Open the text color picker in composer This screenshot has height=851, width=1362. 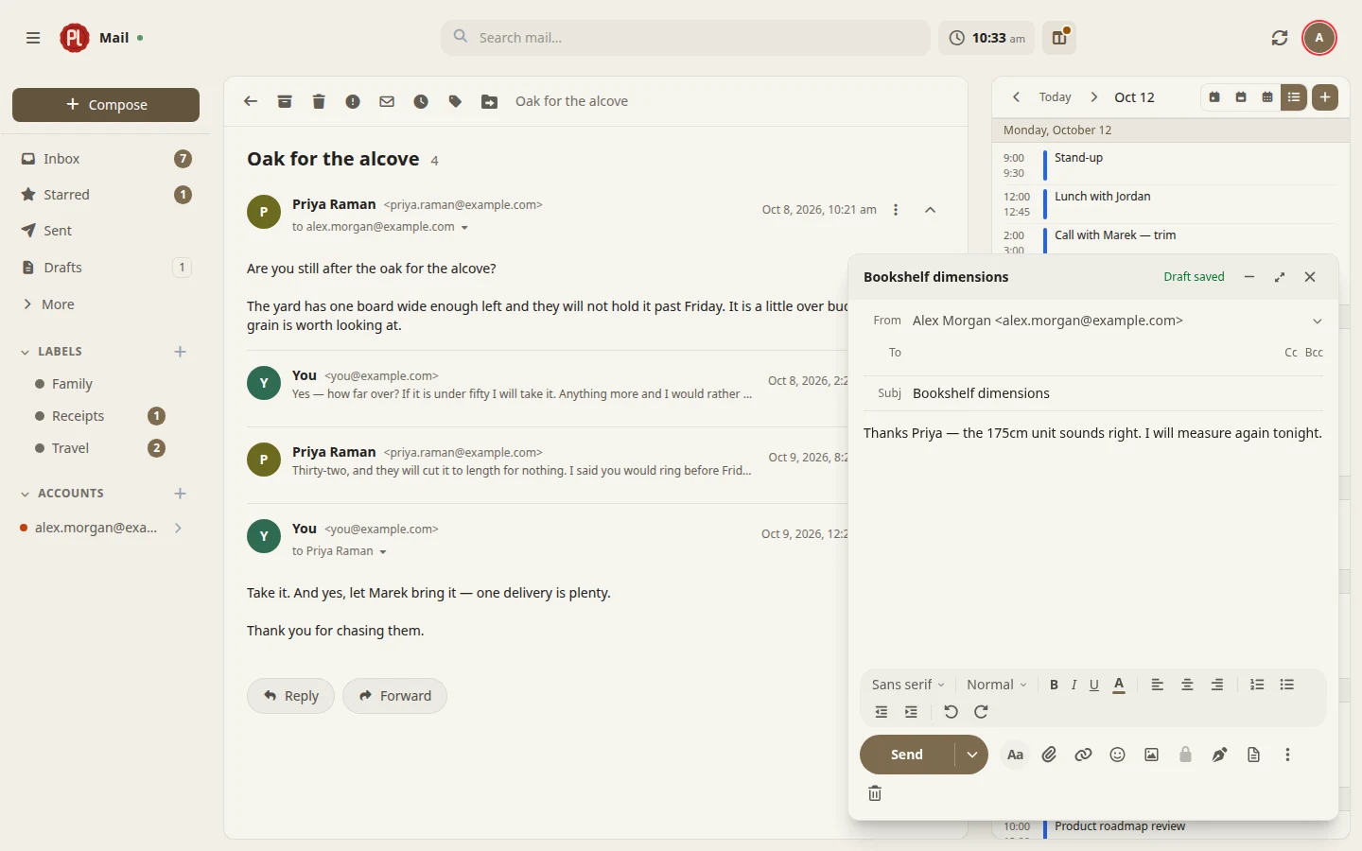1119,685
